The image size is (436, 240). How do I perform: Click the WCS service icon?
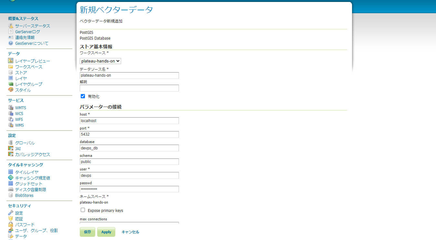(11, 113)
